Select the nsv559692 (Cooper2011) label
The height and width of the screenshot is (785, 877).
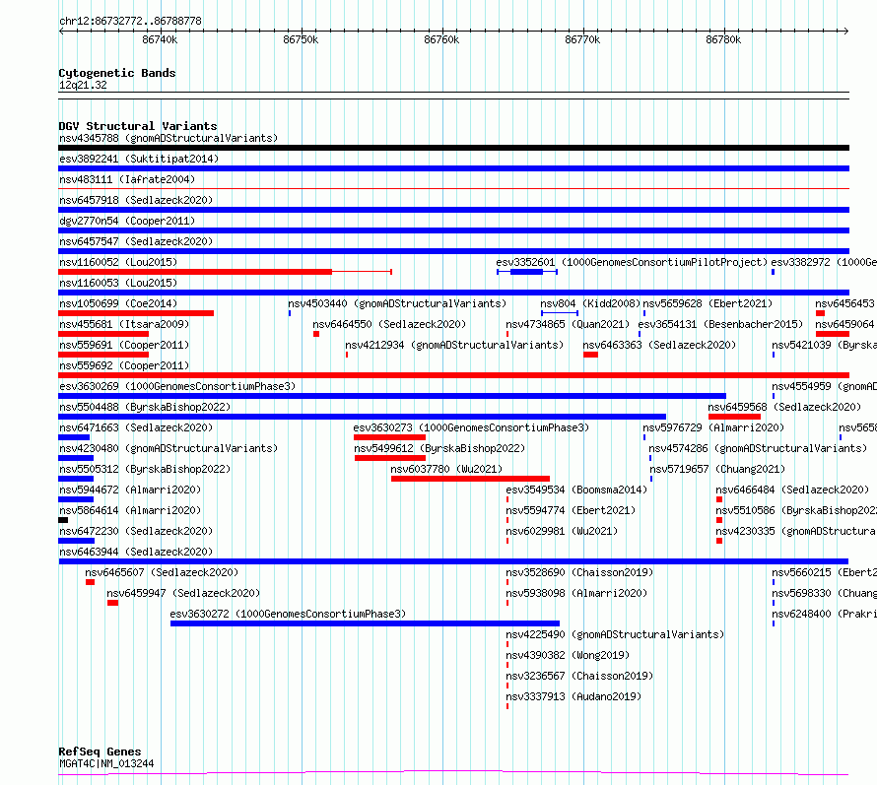pos(124,365)
